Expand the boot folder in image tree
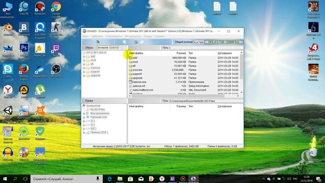325x183 pixels. (84, 60)
